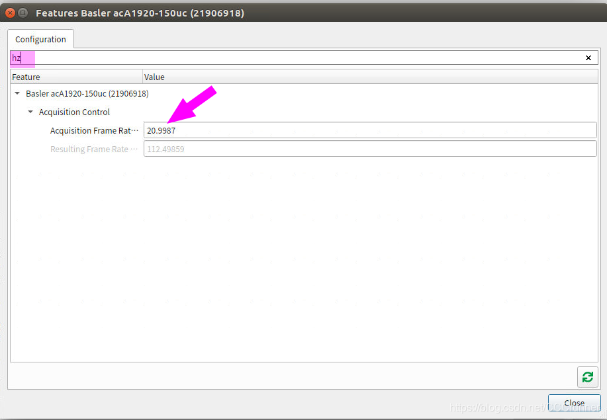Clear the search filter with the X icon
This screenshot has width=607, height=420.
coord(588,58)
